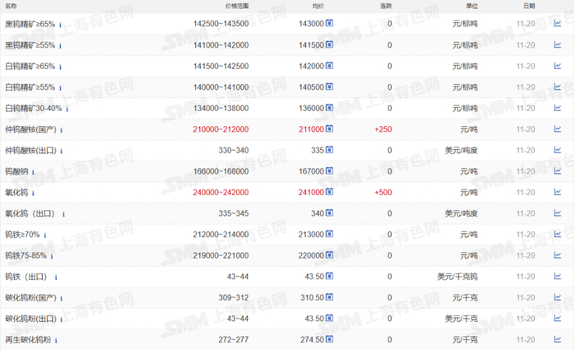Open the chart for 白钨精矿30-40%
The height and width of the screenshot is (350, 576).
point(557,108)
